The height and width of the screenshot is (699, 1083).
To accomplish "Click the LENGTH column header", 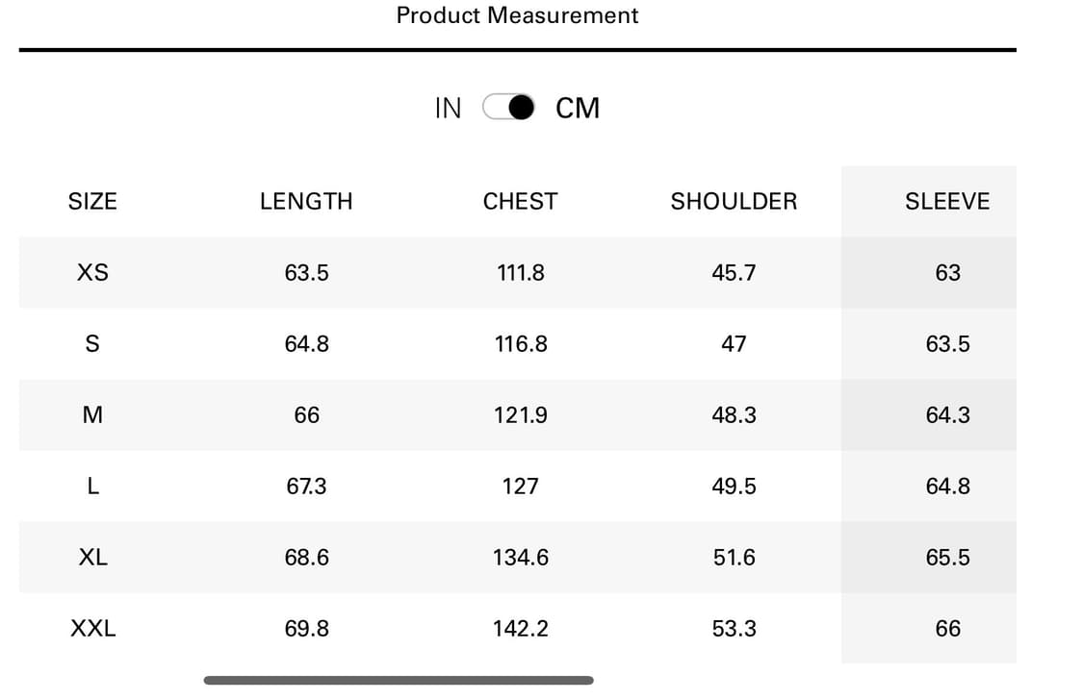I will (x=306, y=201).
